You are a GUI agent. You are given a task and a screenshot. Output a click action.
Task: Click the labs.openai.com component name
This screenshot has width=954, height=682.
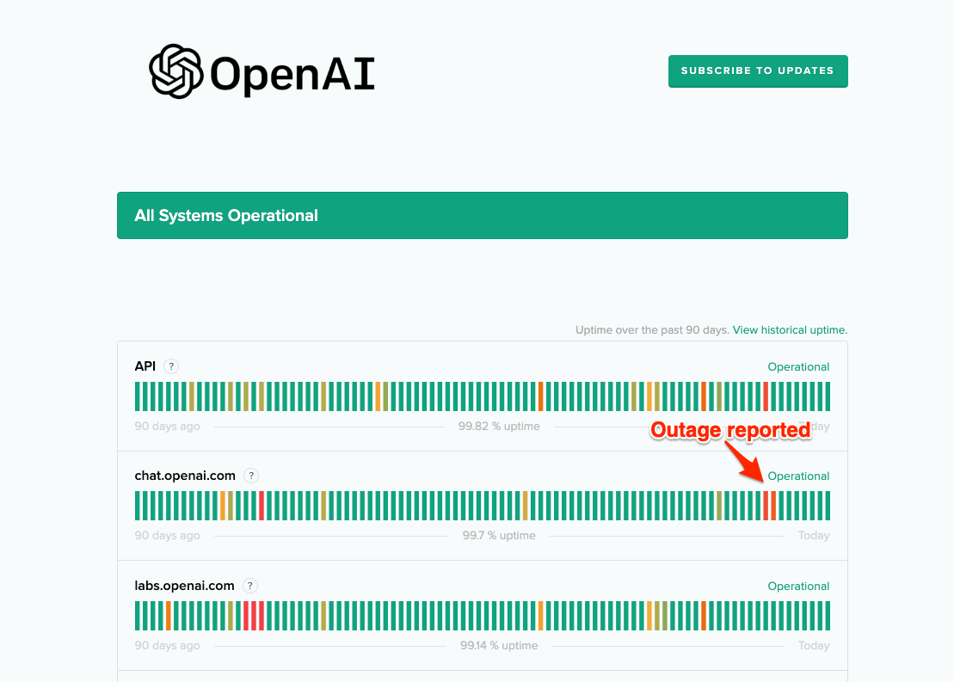(184, 586)
